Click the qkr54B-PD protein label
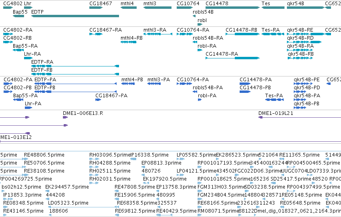Viewport: 341px width, 217px height. [x=307, y=88]
